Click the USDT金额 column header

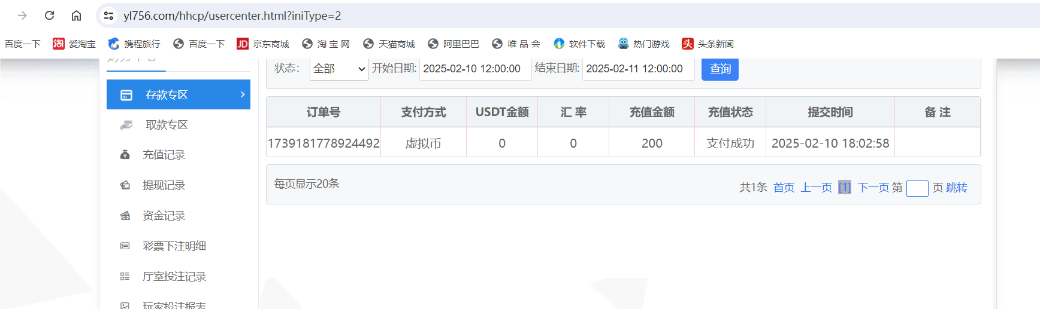click(x=502, y=112)
